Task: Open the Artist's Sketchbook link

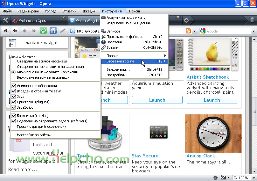Action: click(208, 77)
